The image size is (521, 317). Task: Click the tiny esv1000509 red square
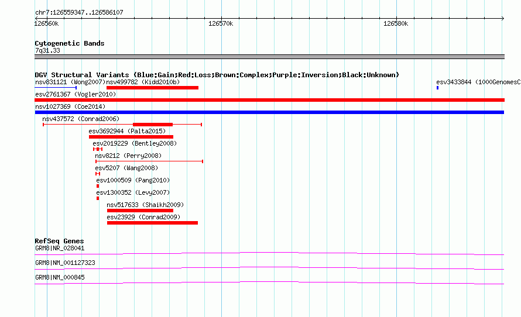pyautogui.click(x=98, y=186)
